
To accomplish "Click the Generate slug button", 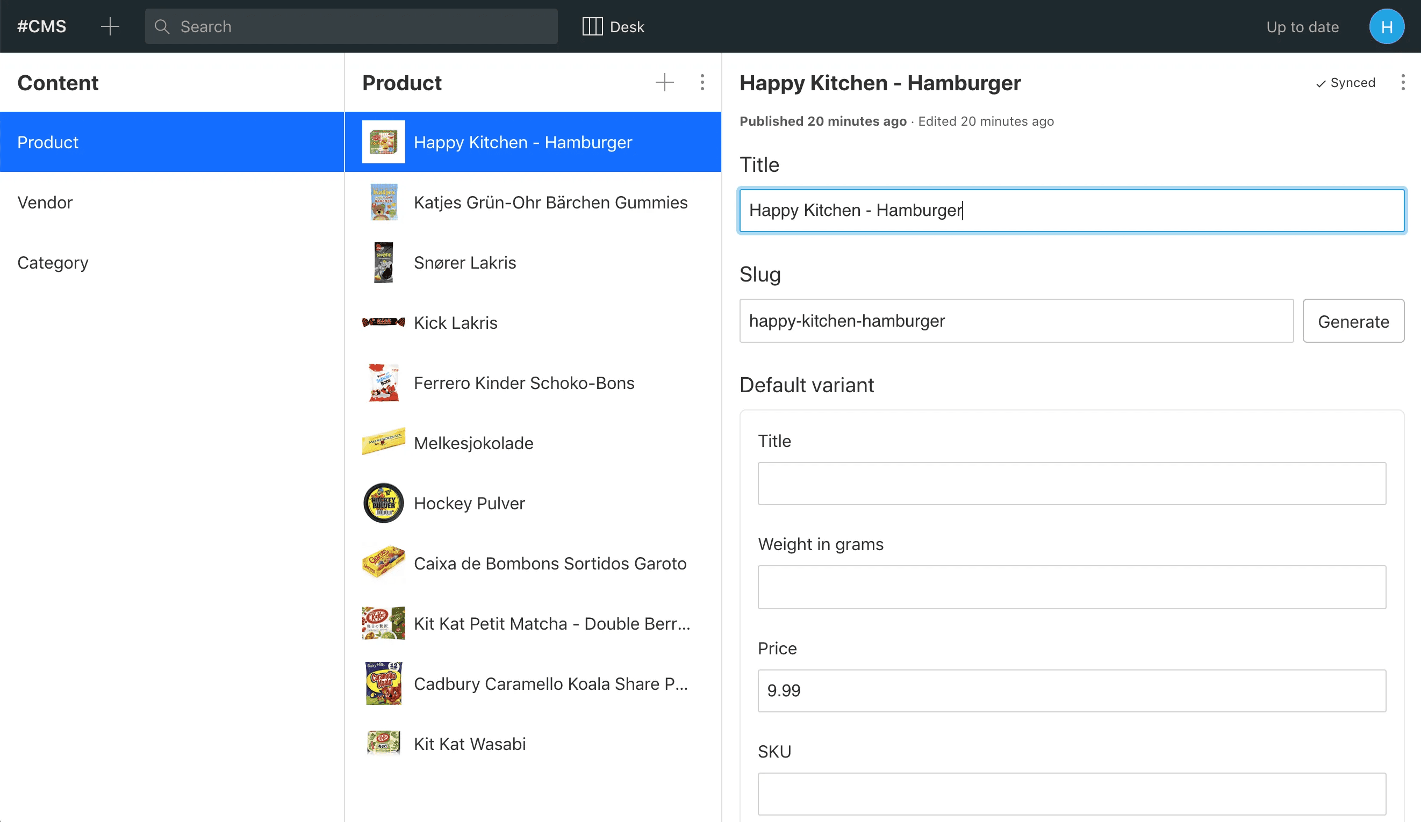I will (x=1353, y=321).
